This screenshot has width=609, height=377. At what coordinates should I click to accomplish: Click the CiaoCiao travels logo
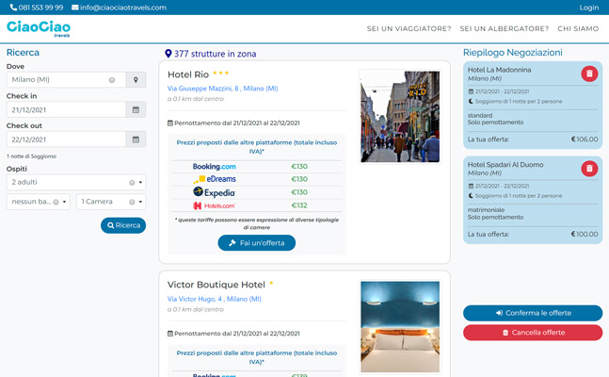pyautogui.click(x=39, y=30)
